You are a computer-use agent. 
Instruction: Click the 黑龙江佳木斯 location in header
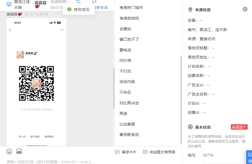(22, 5)
